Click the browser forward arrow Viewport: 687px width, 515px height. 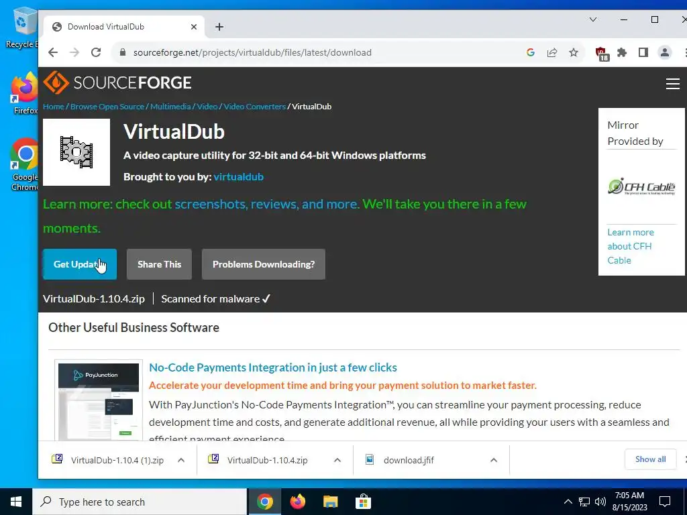pos(74,52)
